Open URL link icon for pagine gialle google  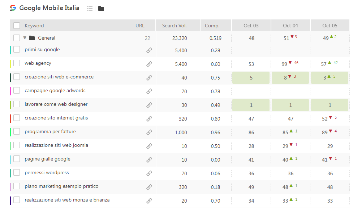tap(149, 160)
